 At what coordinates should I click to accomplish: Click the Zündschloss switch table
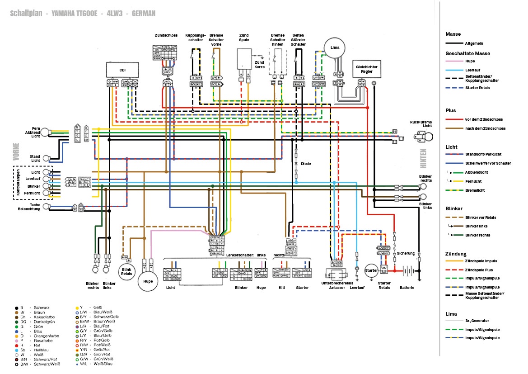165,52
